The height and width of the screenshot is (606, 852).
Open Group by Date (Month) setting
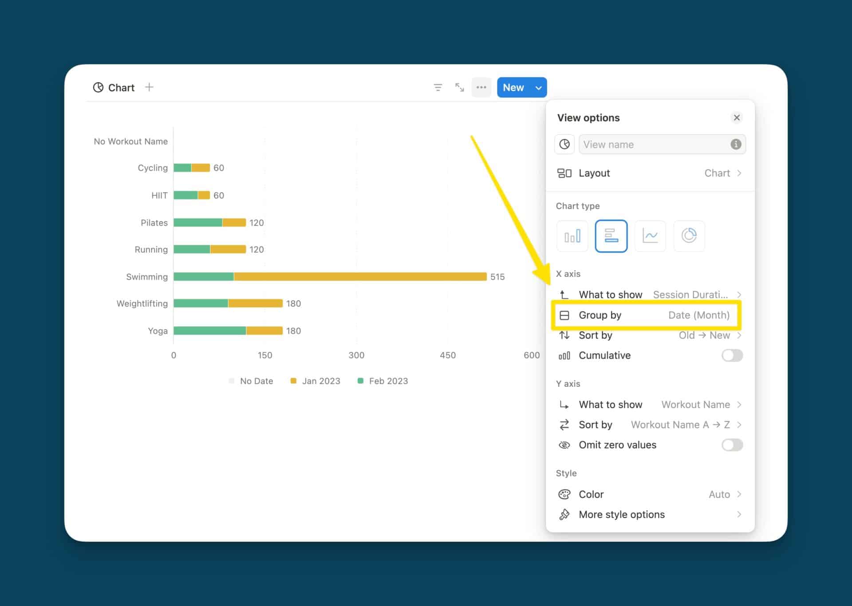click(650, 315)
